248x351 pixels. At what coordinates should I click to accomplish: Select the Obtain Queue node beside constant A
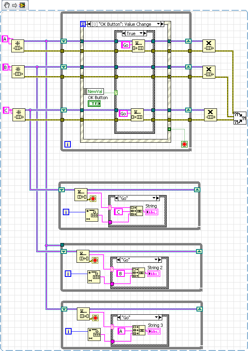click(18, 46)
